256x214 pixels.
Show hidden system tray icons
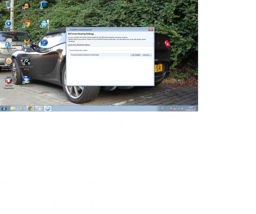tap(167, 109)
